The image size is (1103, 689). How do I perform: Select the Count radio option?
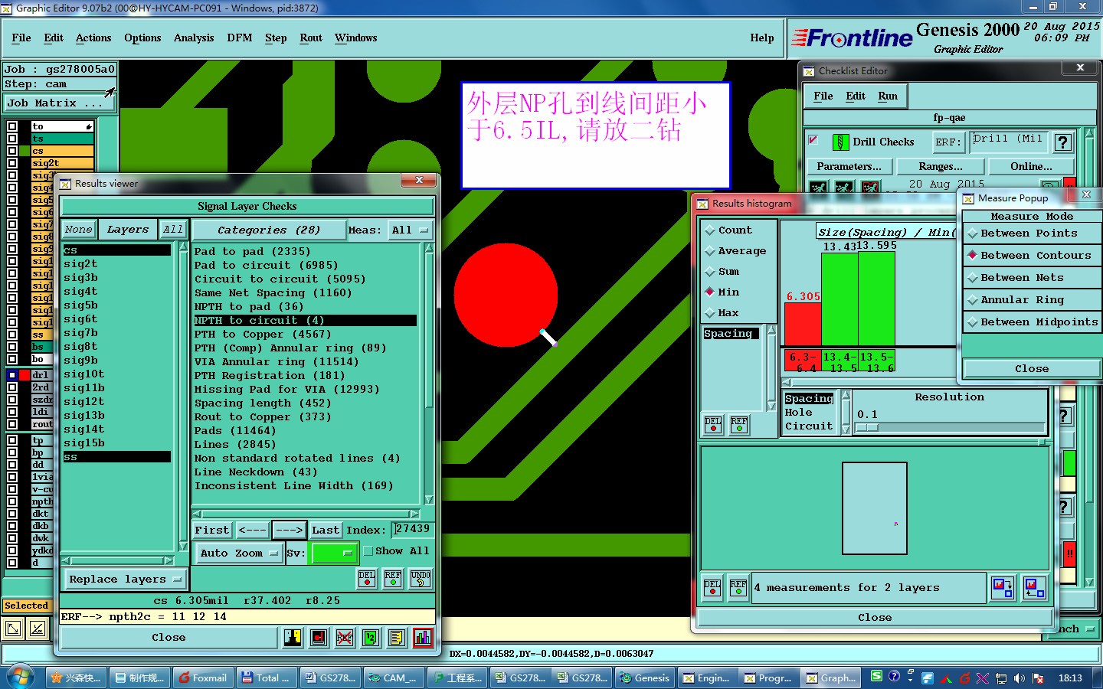point(710,230)
